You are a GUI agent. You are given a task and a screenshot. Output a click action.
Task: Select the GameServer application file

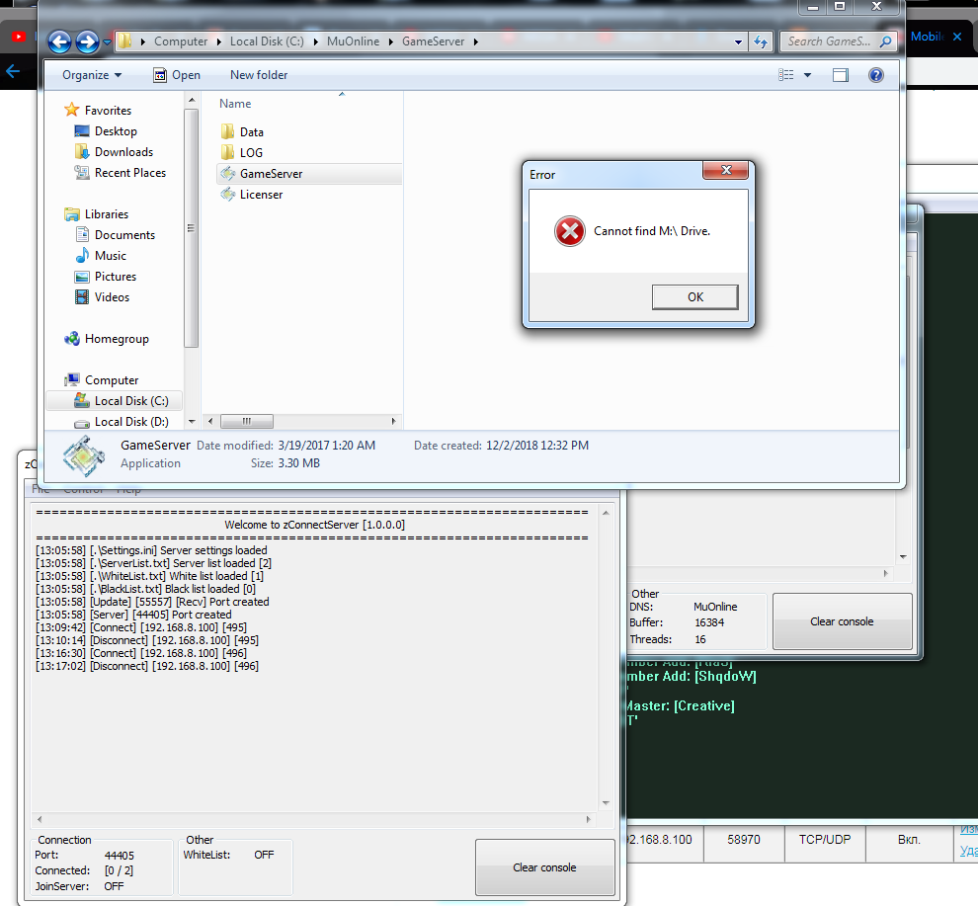[309, 174]
